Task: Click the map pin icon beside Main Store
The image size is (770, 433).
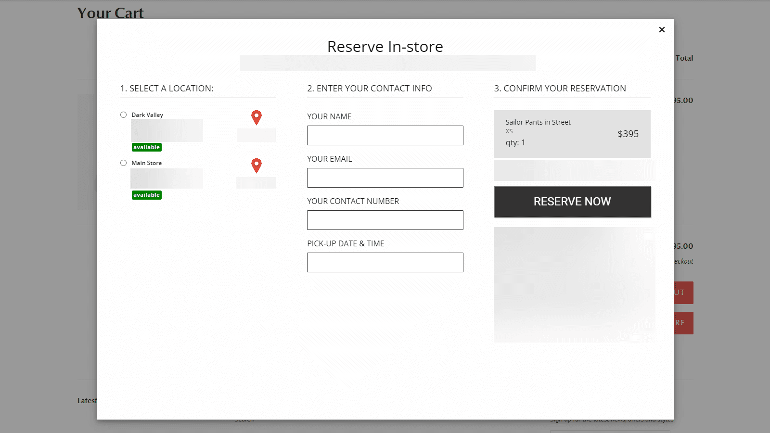Action: tap(256, 166)
